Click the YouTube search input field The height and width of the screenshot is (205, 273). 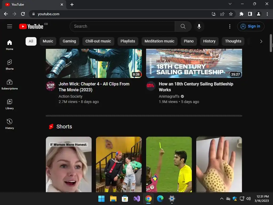pos(122,26)
